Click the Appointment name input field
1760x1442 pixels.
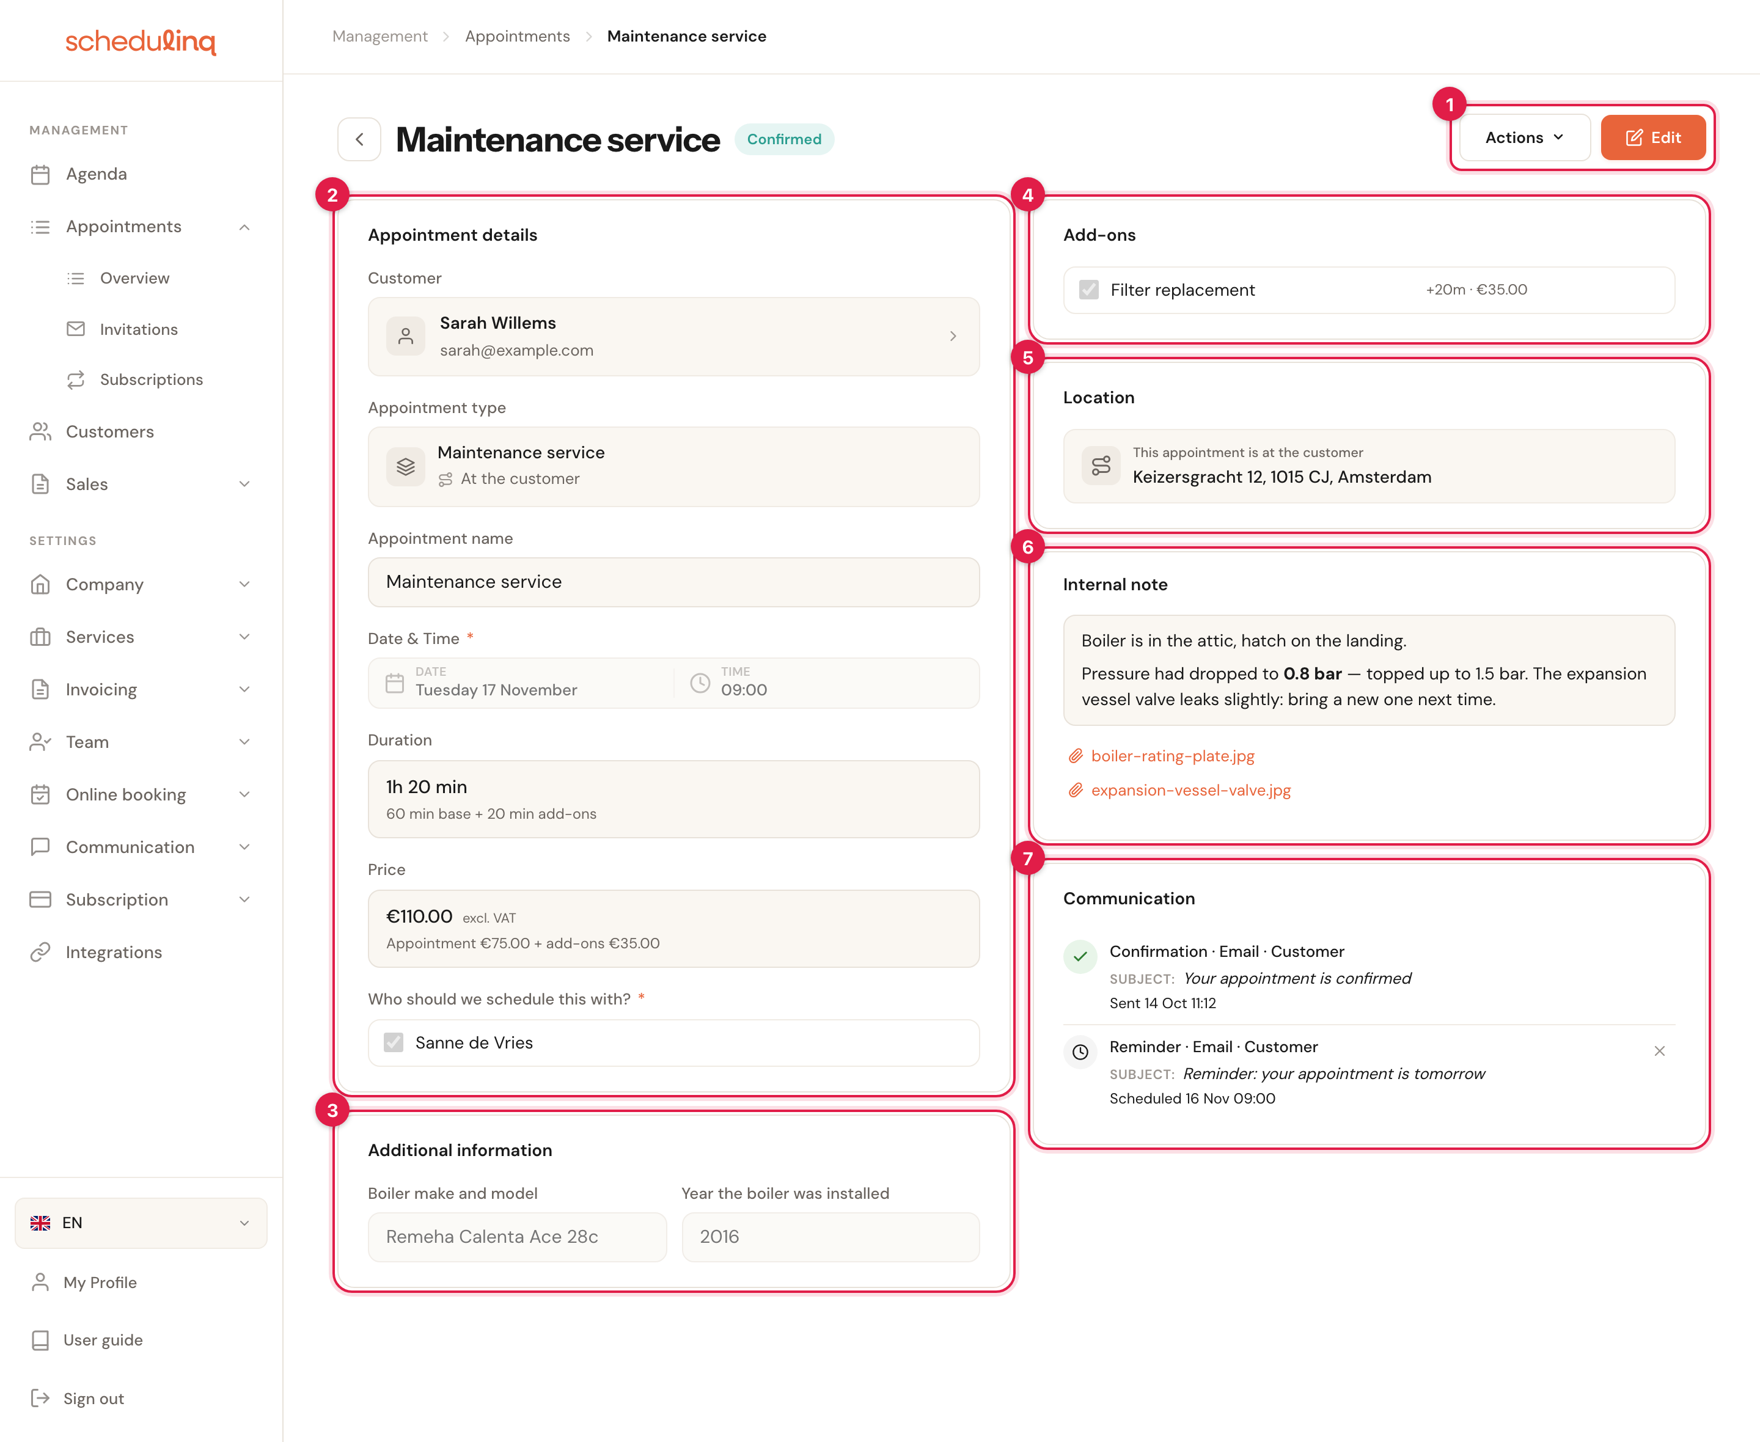673,582
